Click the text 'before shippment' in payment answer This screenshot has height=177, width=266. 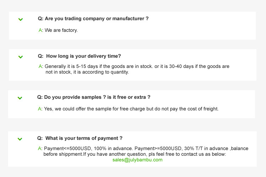pos(63,154)
